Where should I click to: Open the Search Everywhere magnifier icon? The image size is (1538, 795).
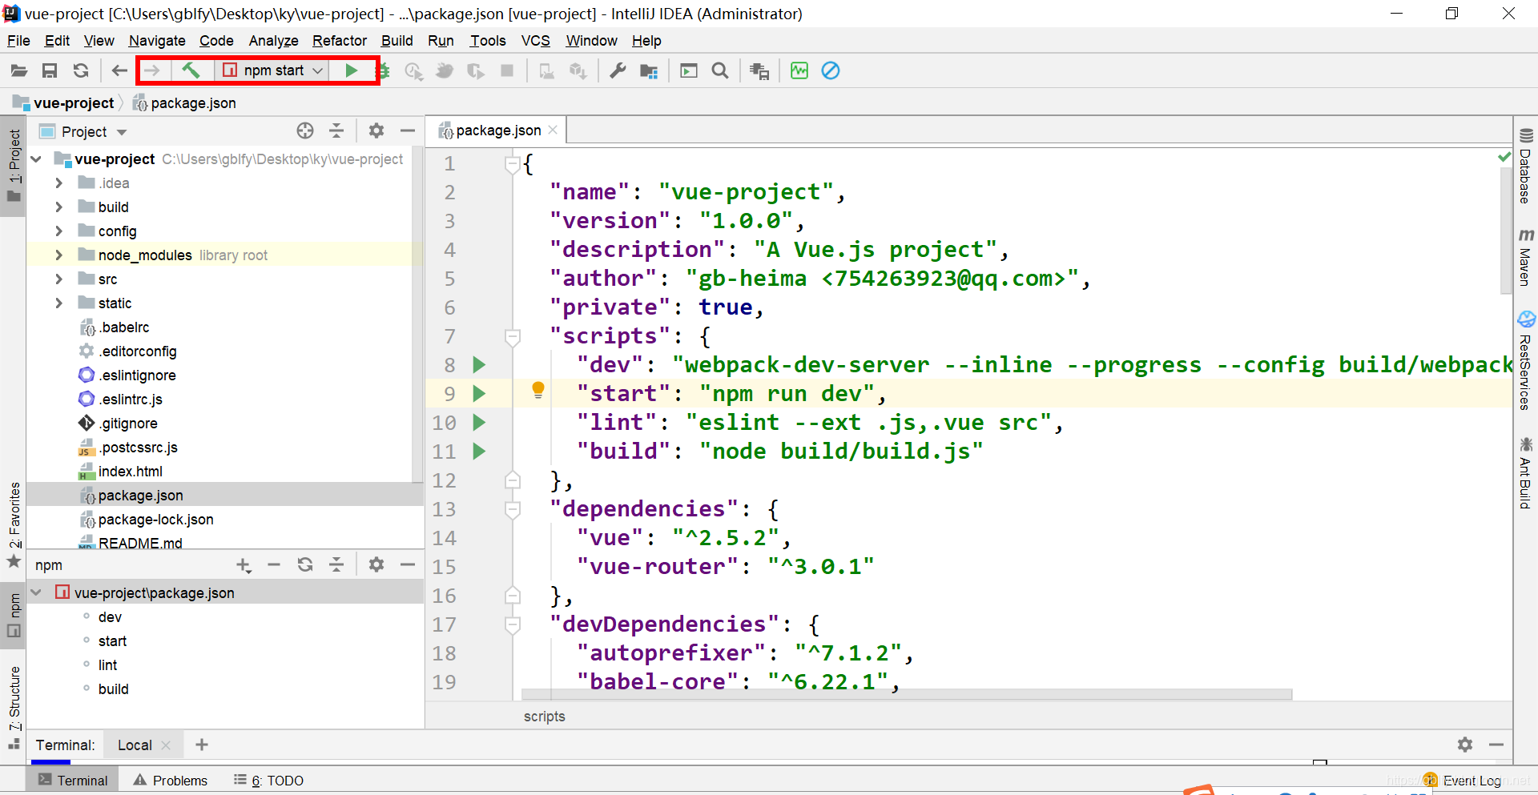coord(720,70)
